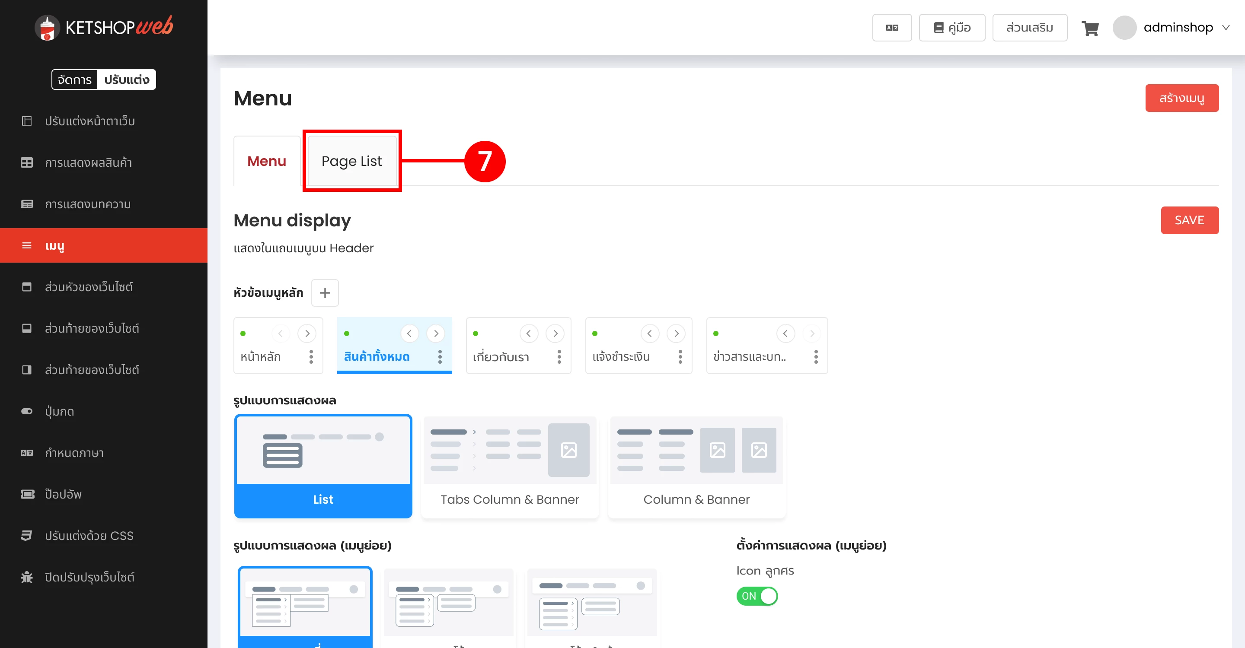Click the สร้างเมนู create menu button
Screen dimensions: 1245x648
(1182, 98)
